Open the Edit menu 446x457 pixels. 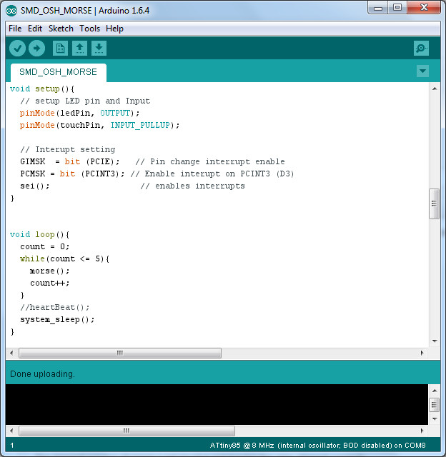coord(35,29)
